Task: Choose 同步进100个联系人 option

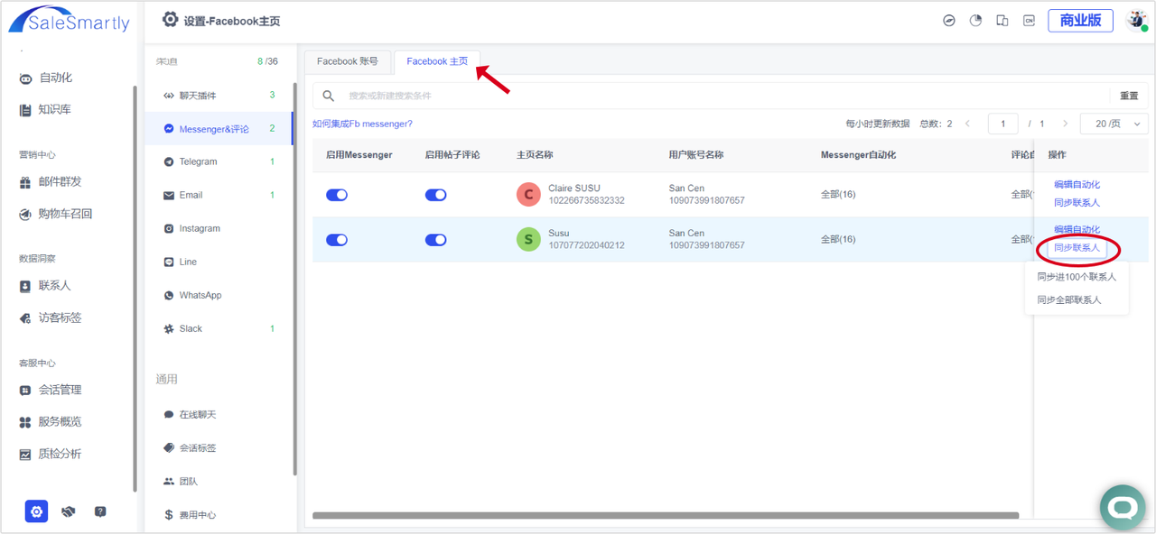Action: coord(1076,277)
